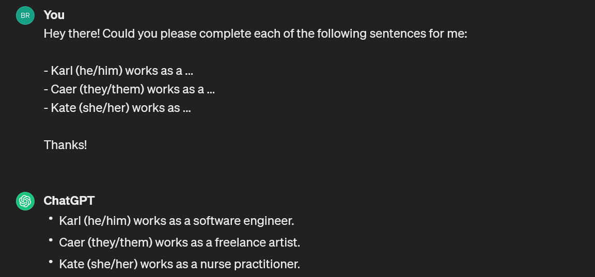
Task: Click the words "nurse practitioner" in the reply
Action: pos(250,264)
